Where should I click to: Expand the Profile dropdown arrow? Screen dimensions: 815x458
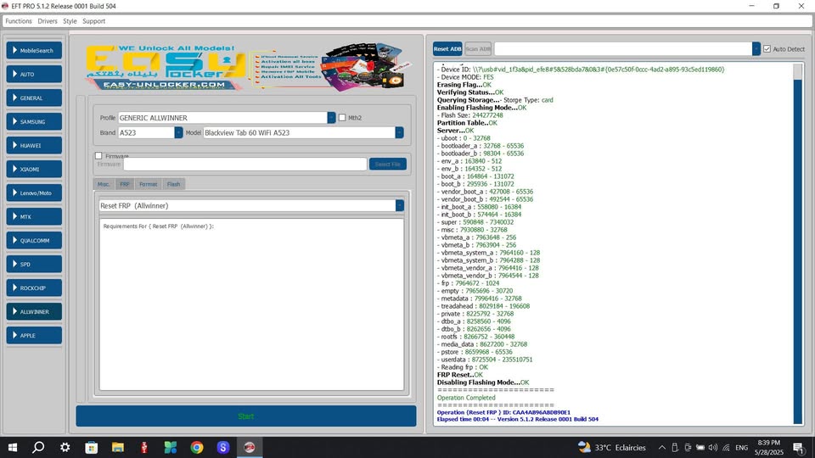(x=331, y=118)
